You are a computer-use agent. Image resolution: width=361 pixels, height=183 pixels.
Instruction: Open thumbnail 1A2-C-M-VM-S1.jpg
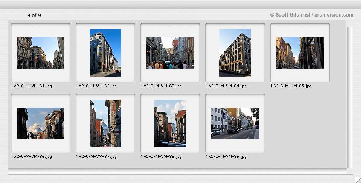41,53
